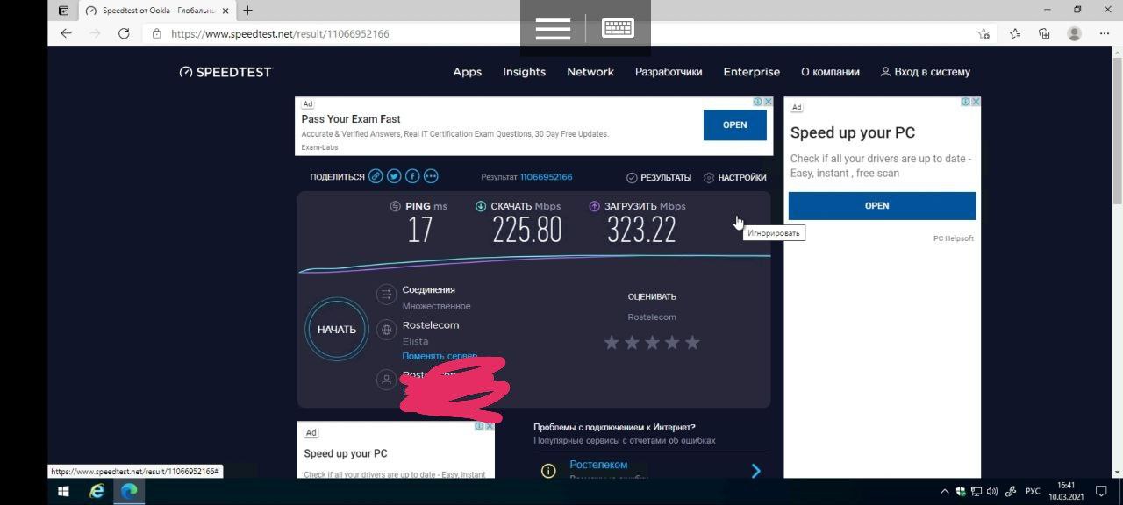Rate Rostelecom two stars
Image resolution: width=1123 pixels, height=505 pixels.
coord(632,342)
